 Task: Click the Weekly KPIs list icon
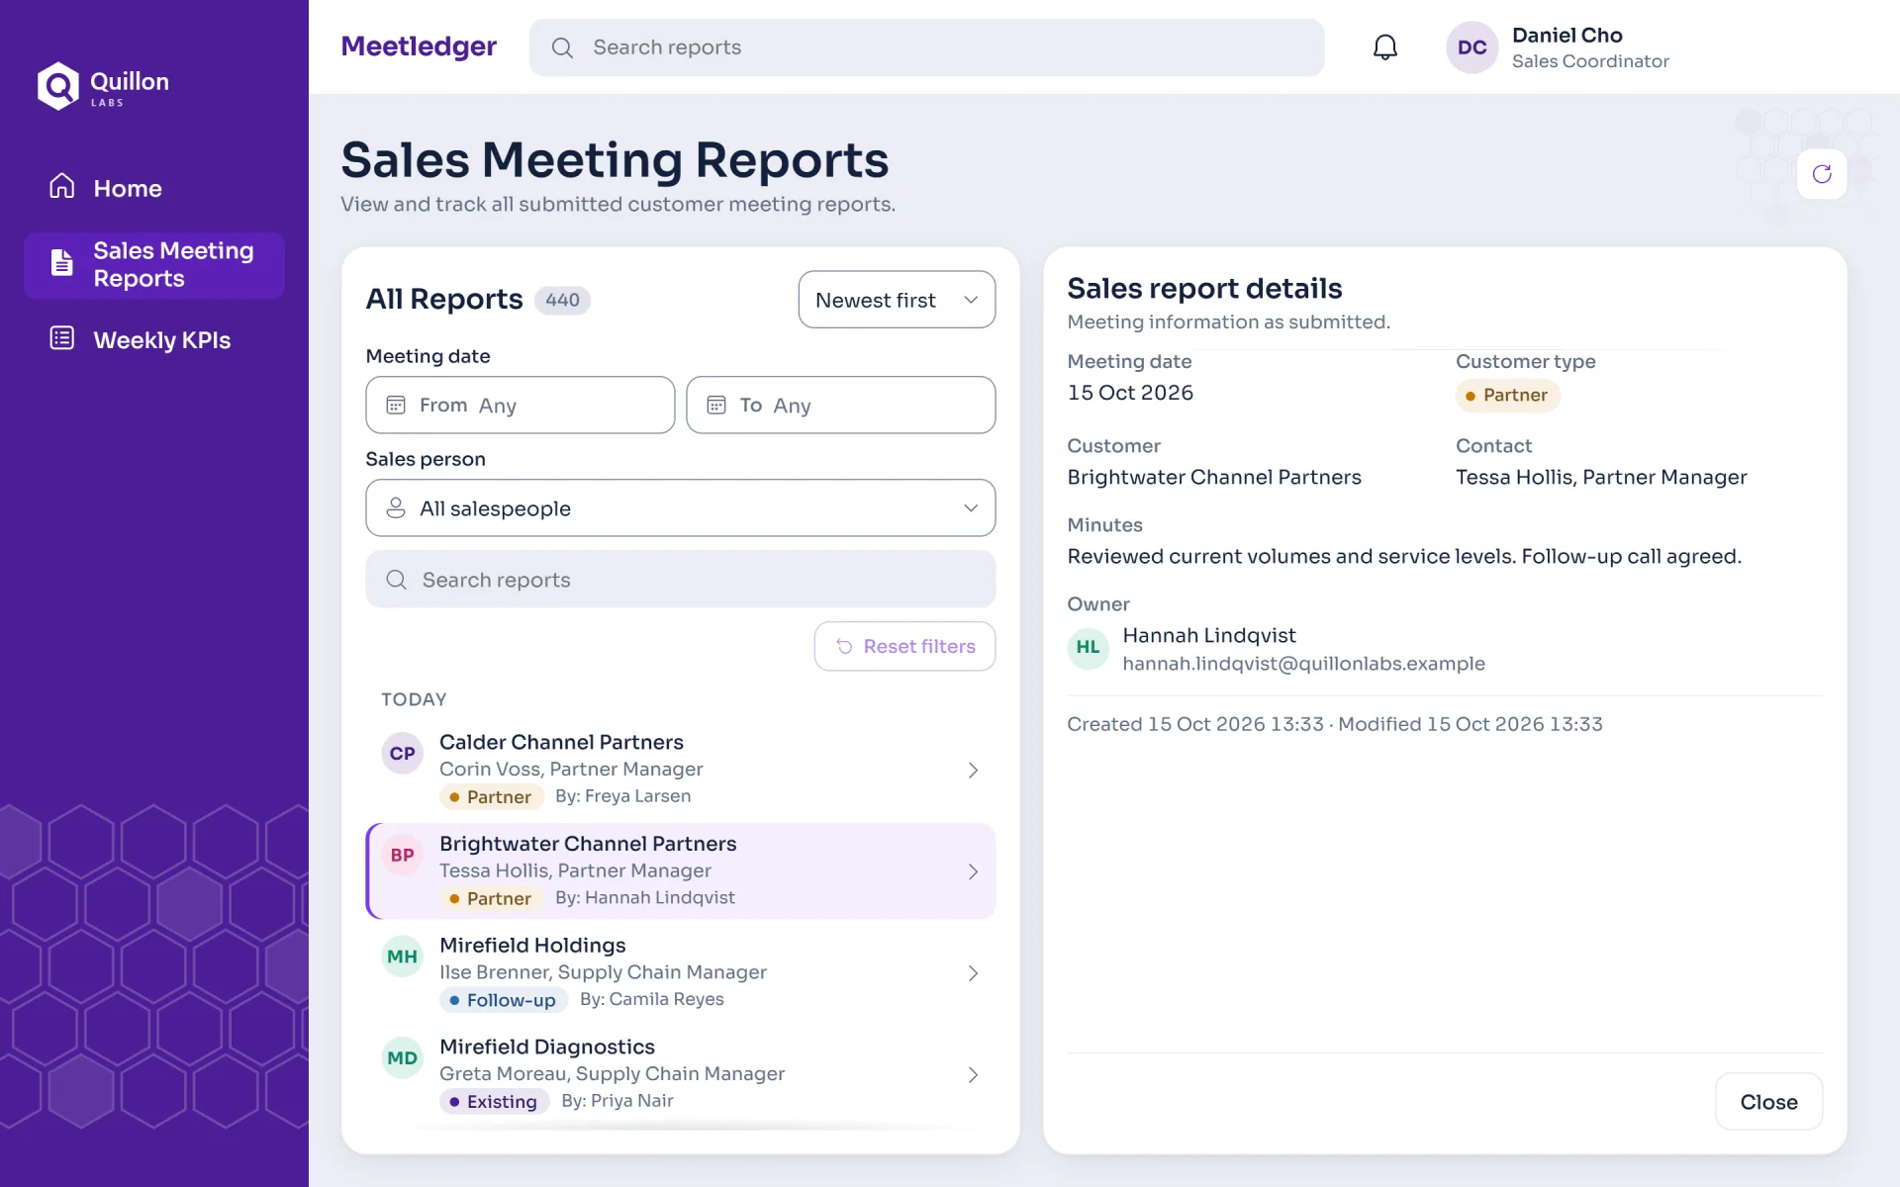(62, 338)
